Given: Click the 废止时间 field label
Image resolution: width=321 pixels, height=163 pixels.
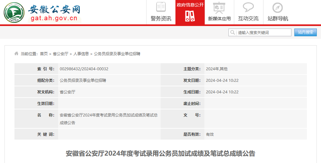Looking at the screenshot, I should 192,104.
